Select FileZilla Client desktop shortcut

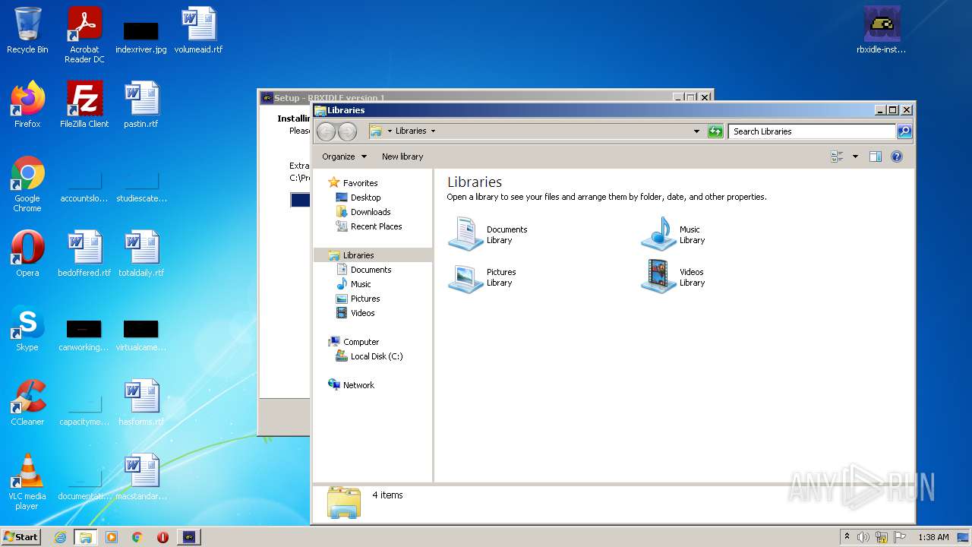coord(84,105)
